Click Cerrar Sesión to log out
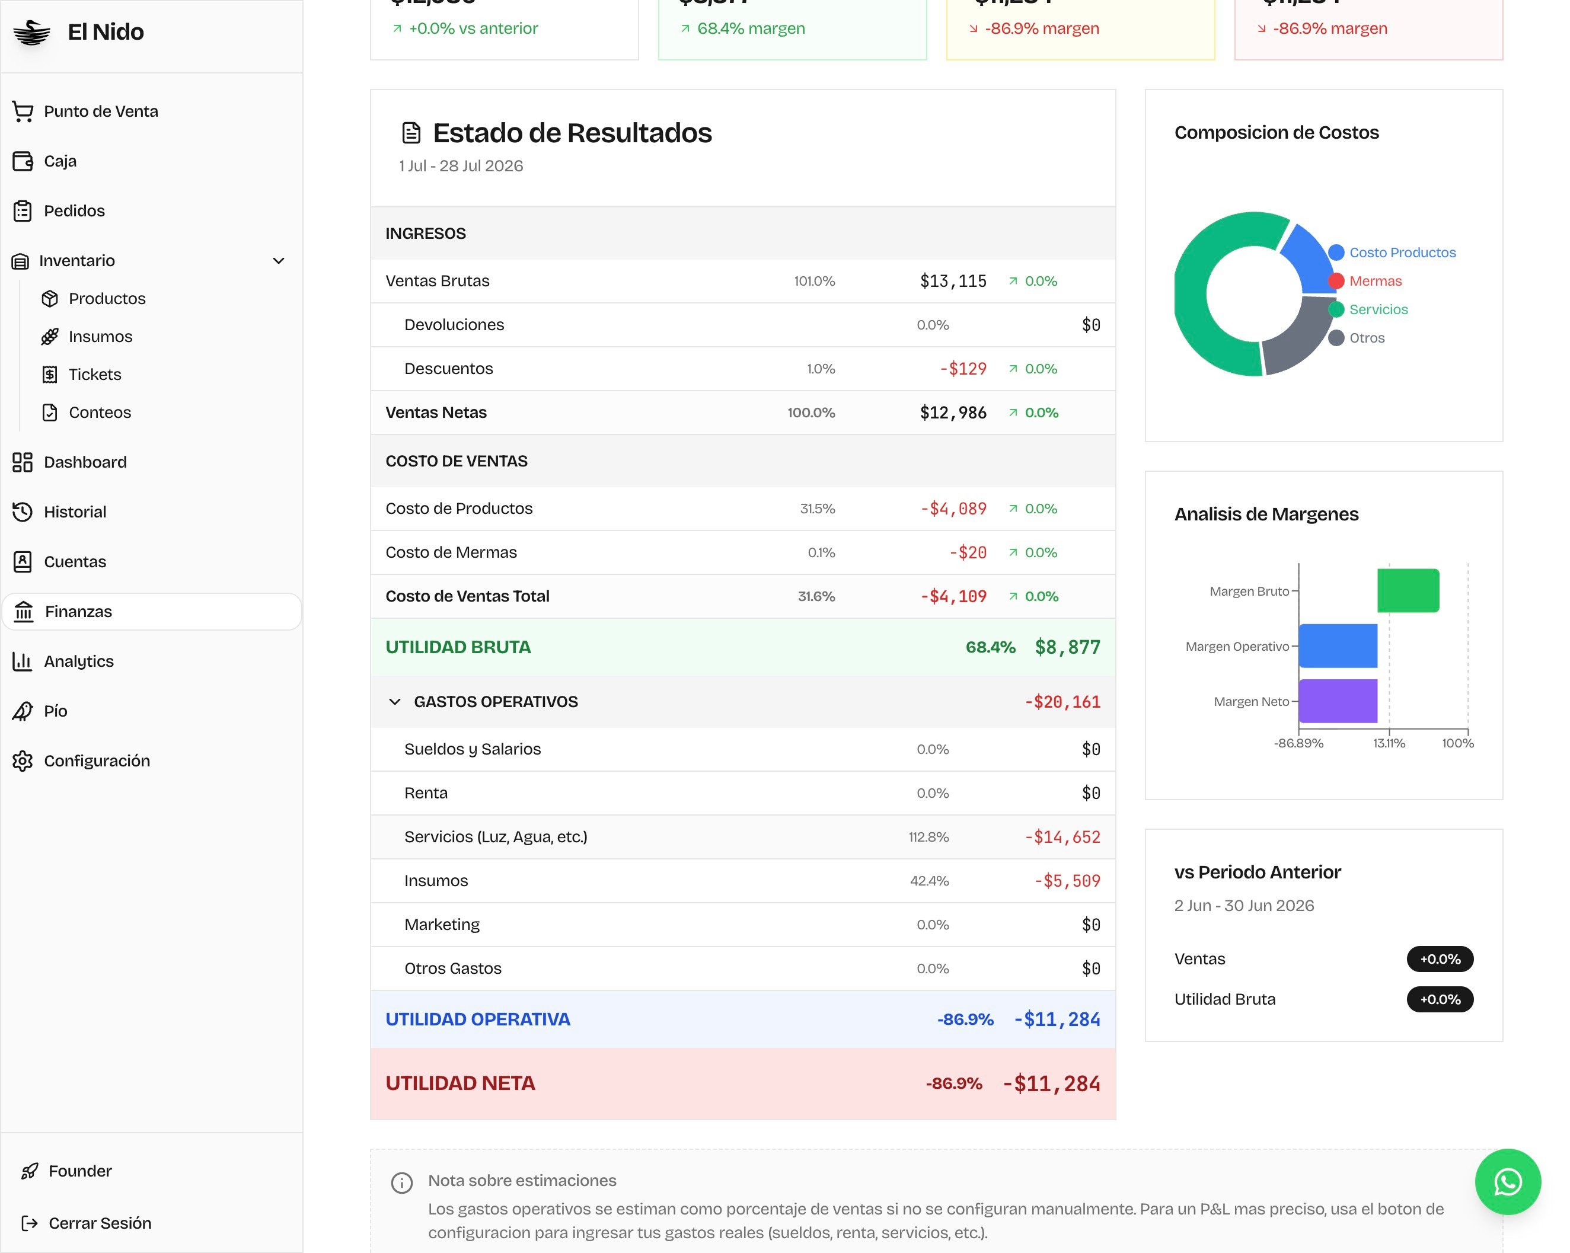The image size is (1570, 1253). pyautogui.click(x=100, y=1223)
